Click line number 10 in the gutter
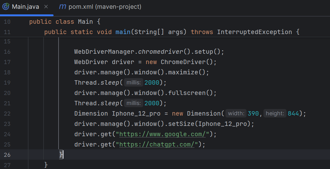Screen dimensions: 330x169 [x=7, y=22]
